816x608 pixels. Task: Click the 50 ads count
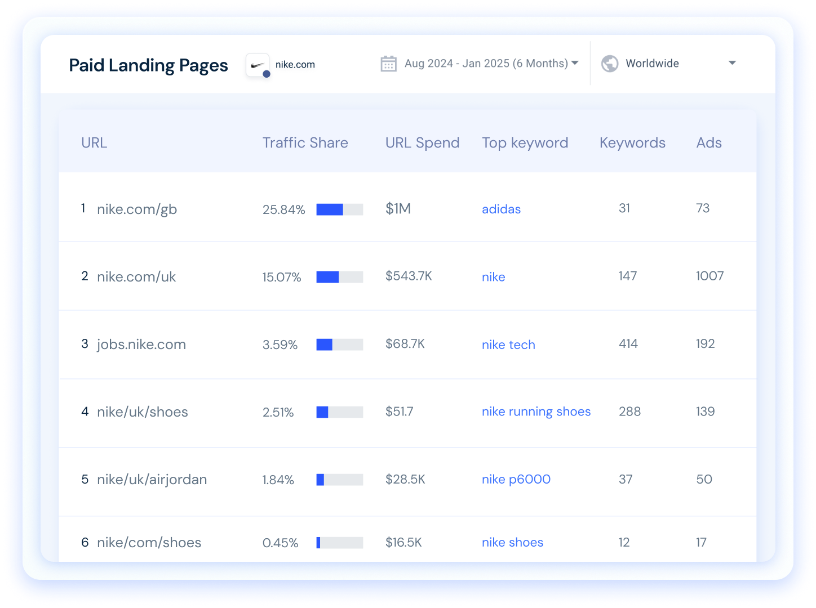click(704, 479)
